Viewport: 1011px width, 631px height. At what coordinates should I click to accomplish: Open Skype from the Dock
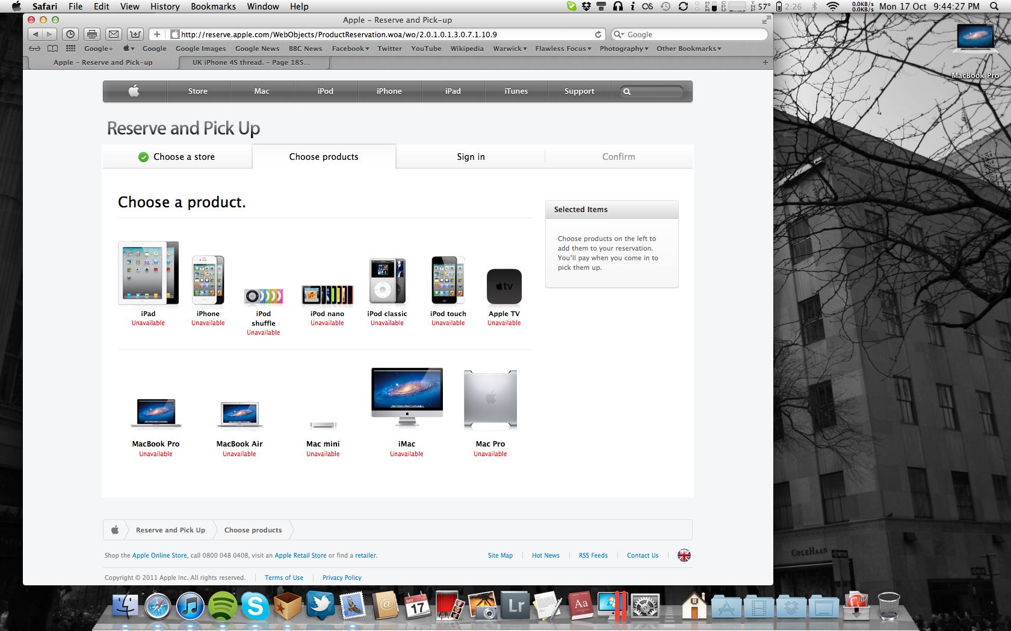click(255, 606)
